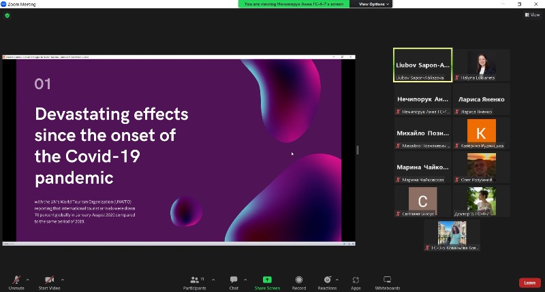
Task: Click muted mic icon on Нечипорук Анна tile
Action: (399, 112)
